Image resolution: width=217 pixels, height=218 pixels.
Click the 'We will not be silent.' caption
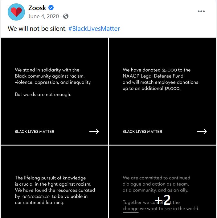coord(37,29)
